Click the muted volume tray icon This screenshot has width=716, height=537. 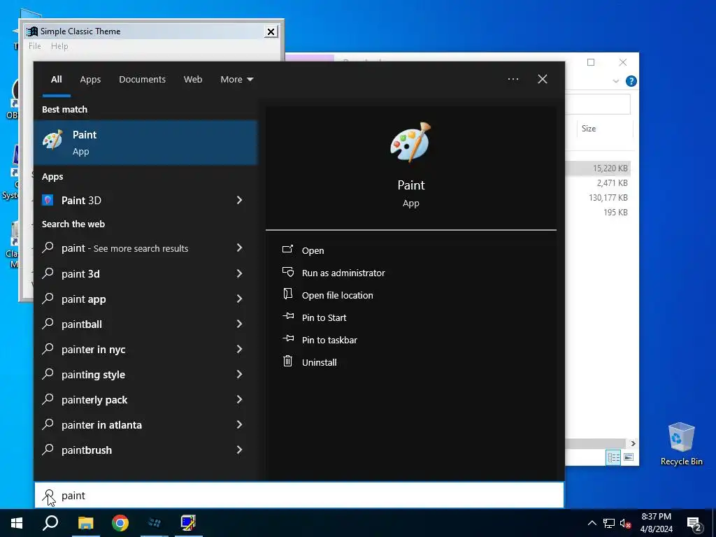tap(625, 523)
